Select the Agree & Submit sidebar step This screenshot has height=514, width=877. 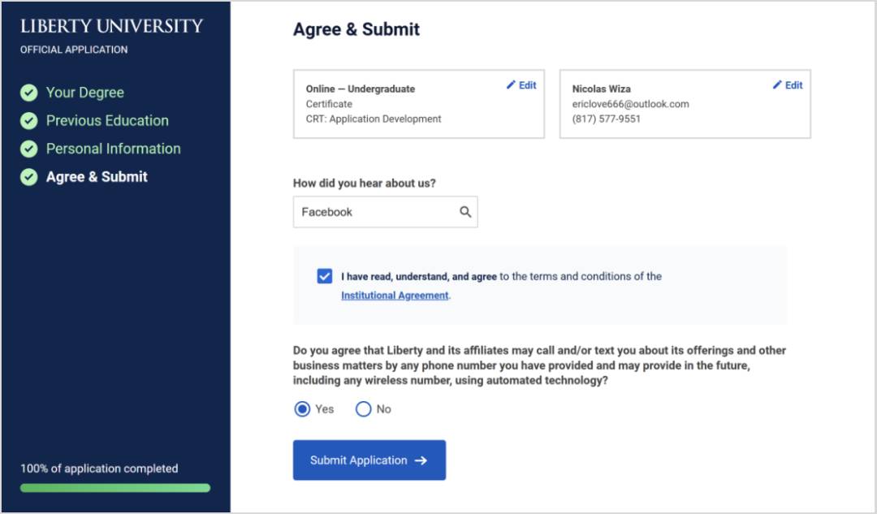click(x=97, y=177)
